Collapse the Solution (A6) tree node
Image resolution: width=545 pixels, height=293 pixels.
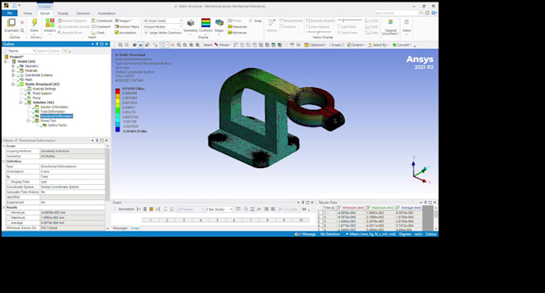click(21, 102)
